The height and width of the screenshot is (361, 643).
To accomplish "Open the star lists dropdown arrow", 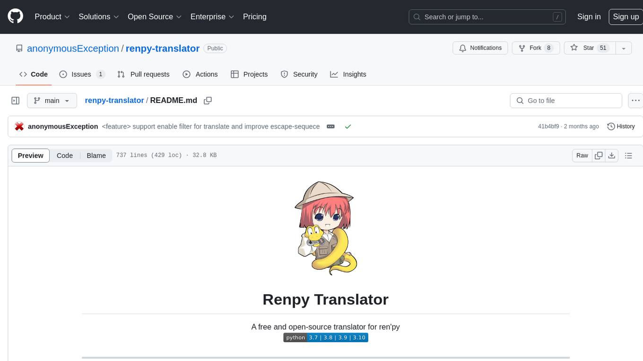I will [624, 48].
